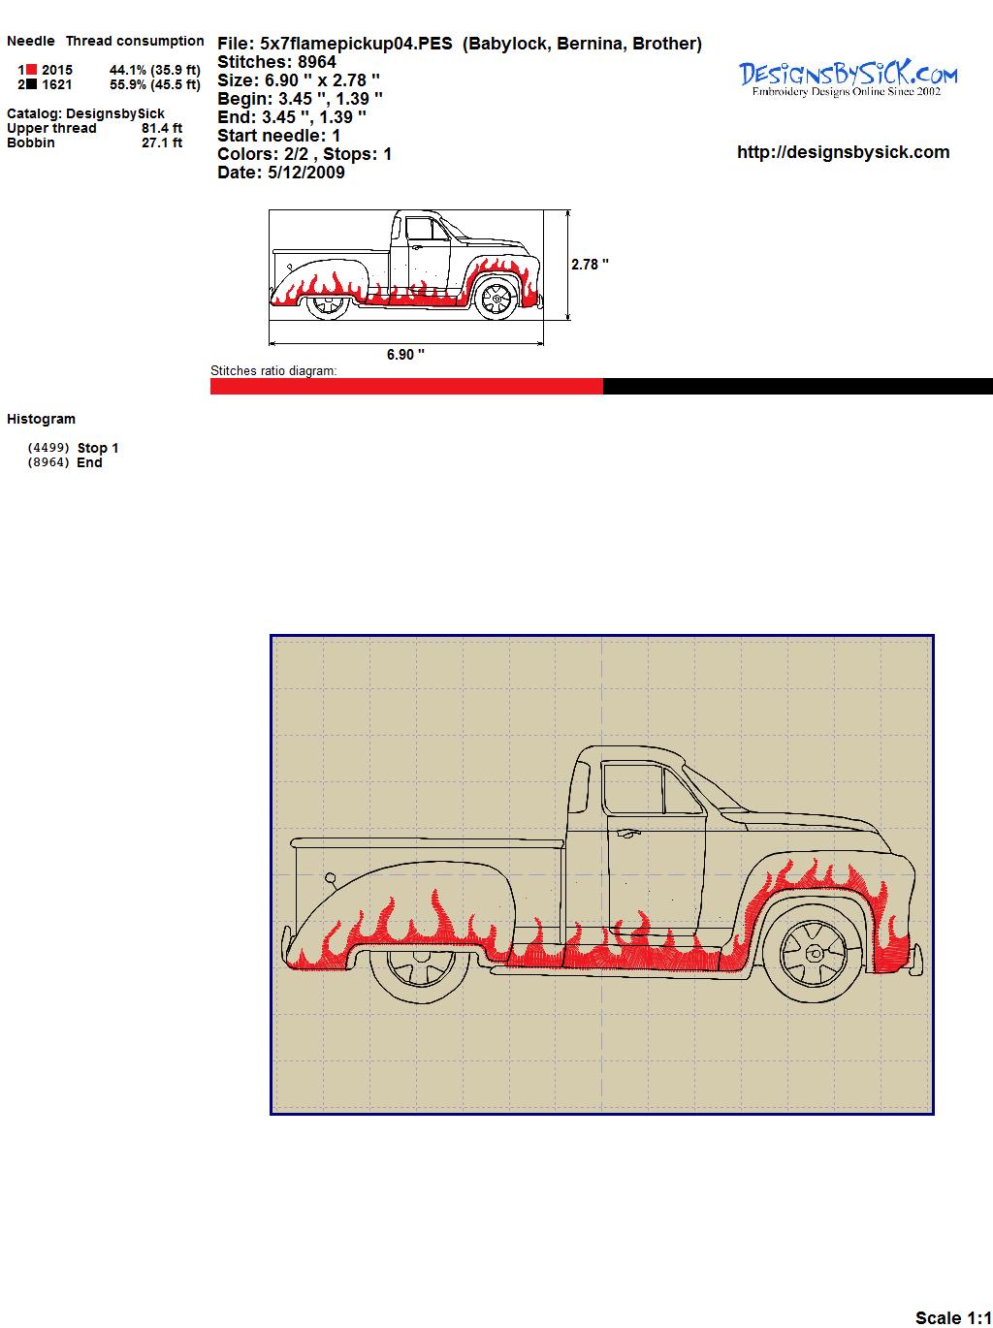
Task: Click the 2.78" height dimension label
Action: (590, 265)
